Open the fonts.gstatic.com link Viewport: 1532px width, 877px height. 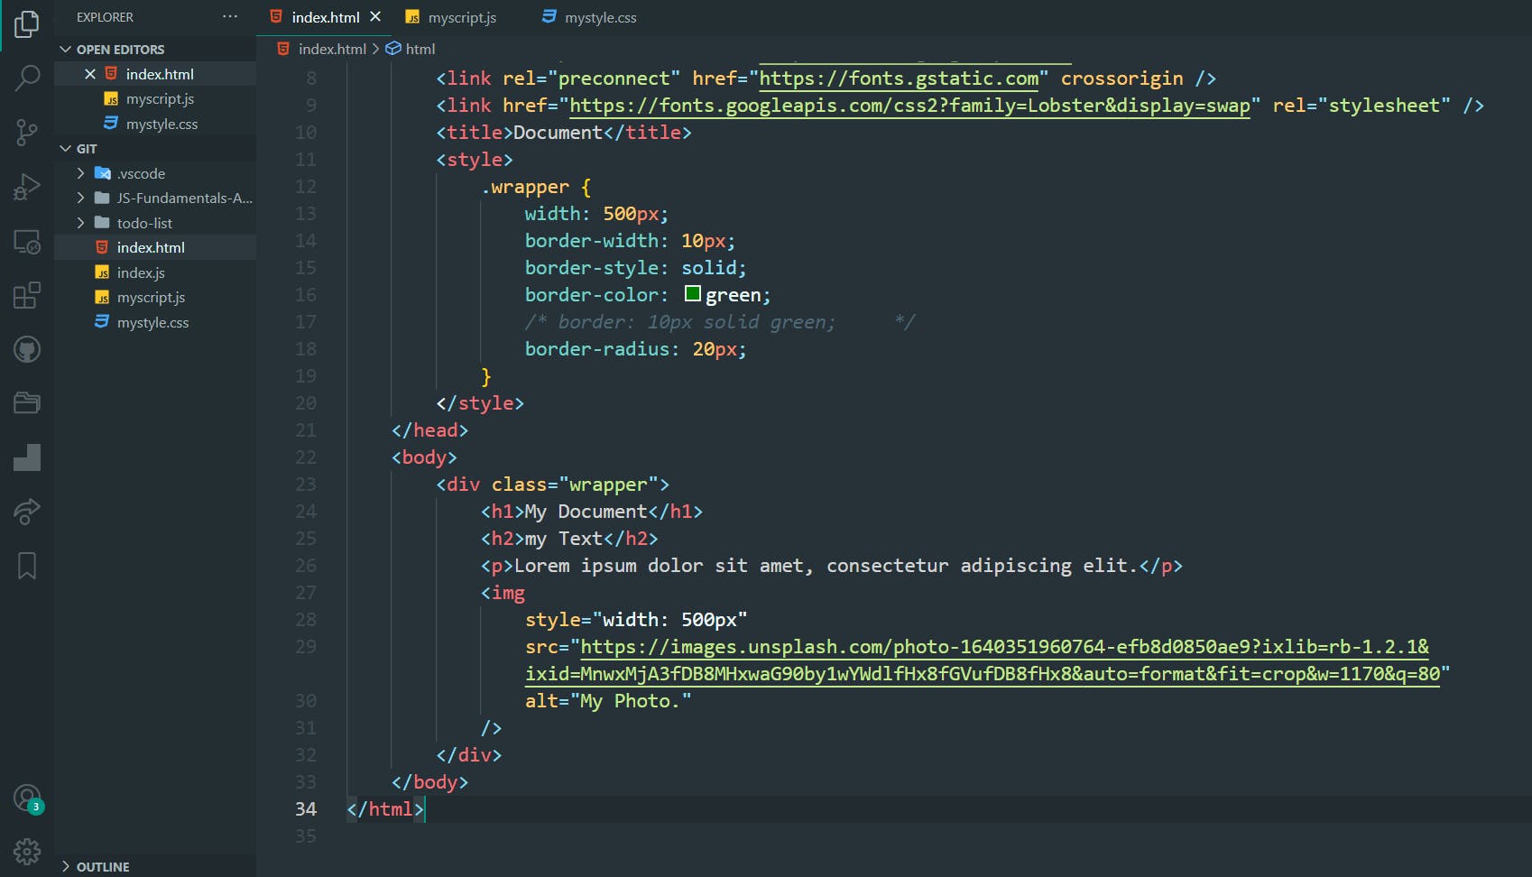coord(899,78)
